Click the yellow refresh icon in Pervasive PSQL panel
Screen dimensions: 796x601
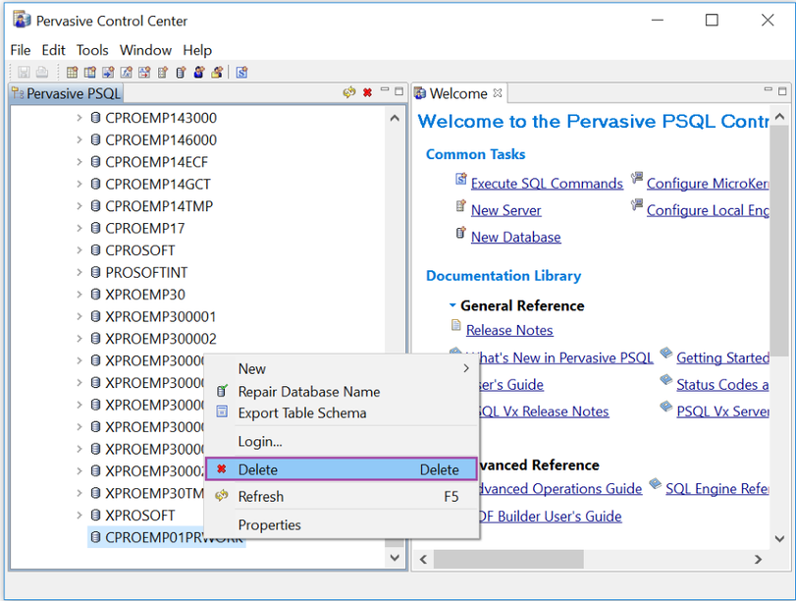349,92
